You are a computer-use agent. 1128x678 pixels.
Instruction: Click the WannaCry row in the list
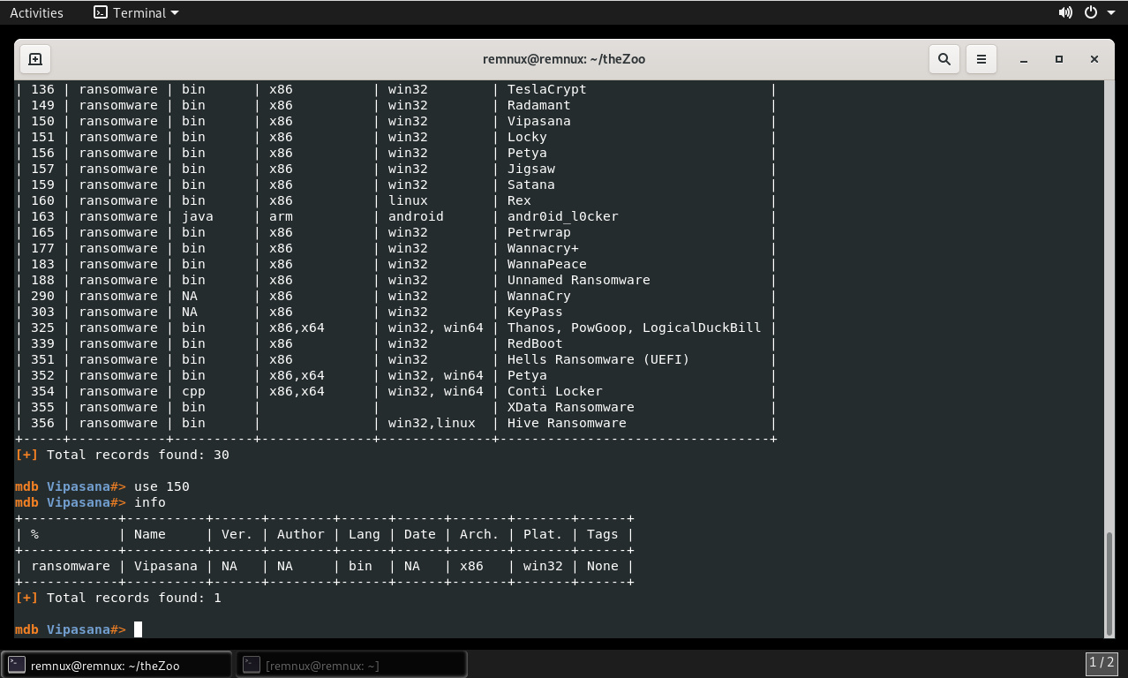538,296
